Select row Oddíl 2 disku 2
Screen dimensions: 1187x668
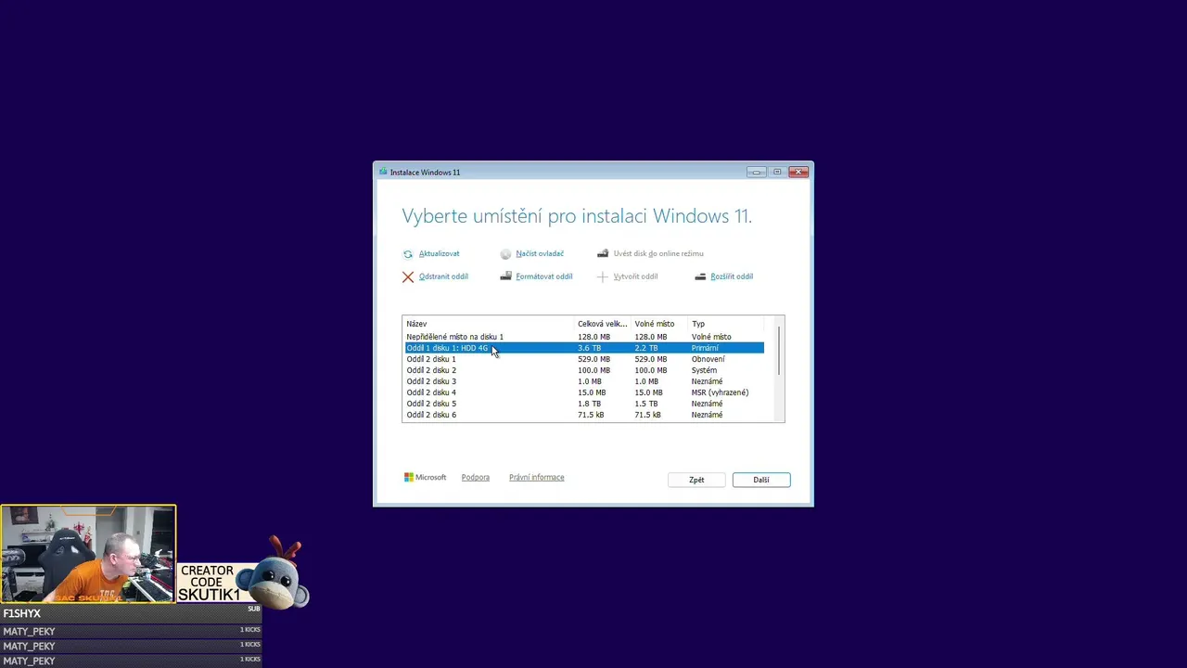pyautogui.click(x=584, y=370)
